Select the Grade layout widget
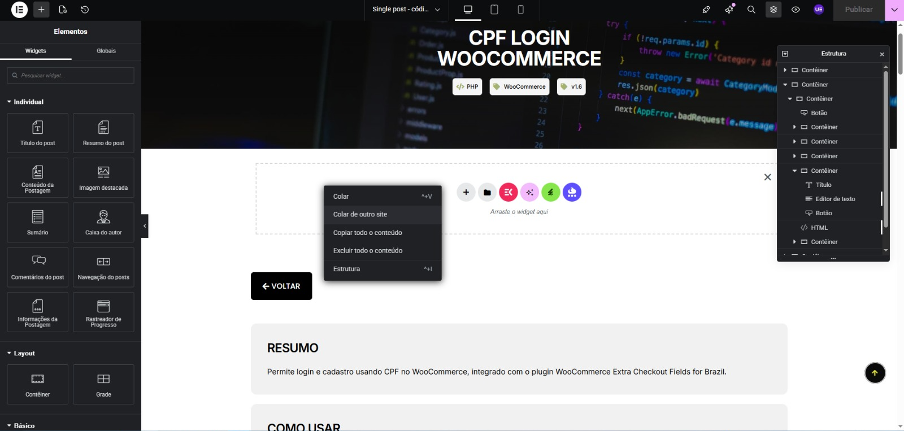 (x=103, y=384)
